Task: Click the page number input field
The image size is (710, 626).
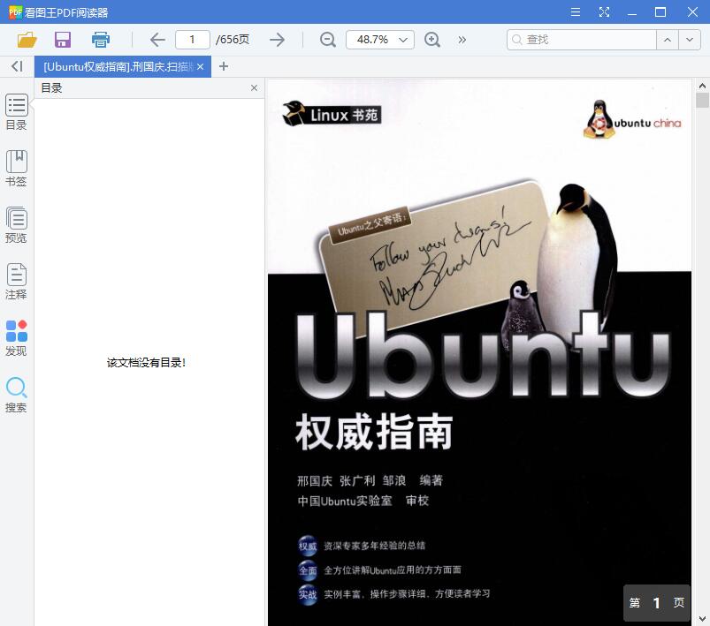Action: point(193,40)
